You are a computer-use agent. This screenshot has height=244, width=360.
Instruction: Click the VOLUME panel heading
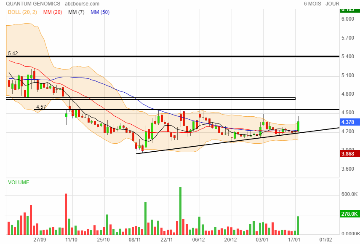(18, 182)
